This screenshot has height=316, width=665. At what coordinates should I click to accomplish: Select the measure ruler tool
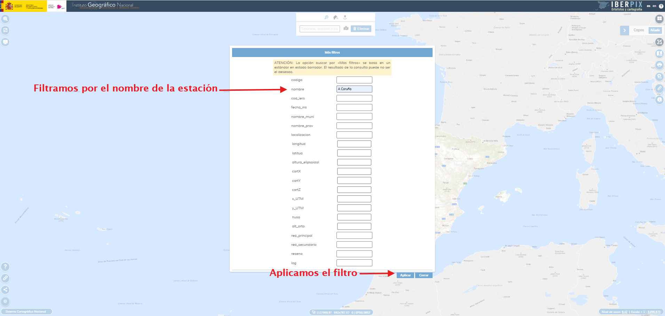pyautogui.click(x=659, y=88)
